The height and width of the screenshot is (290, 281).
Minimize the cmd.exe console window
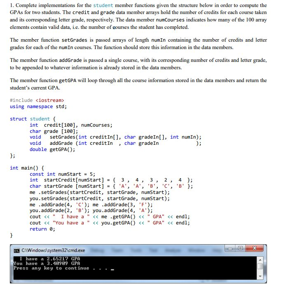(x=230, y=248)
